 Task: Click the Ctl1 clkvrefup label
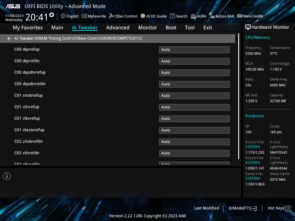point(27,118)
